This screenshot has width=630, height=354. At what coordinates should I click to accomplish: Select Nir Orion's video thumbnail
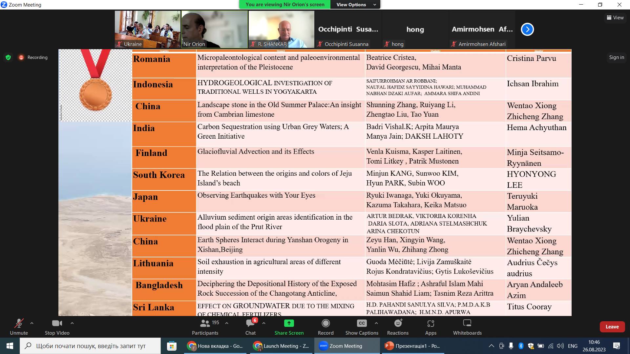pos(215,29)
